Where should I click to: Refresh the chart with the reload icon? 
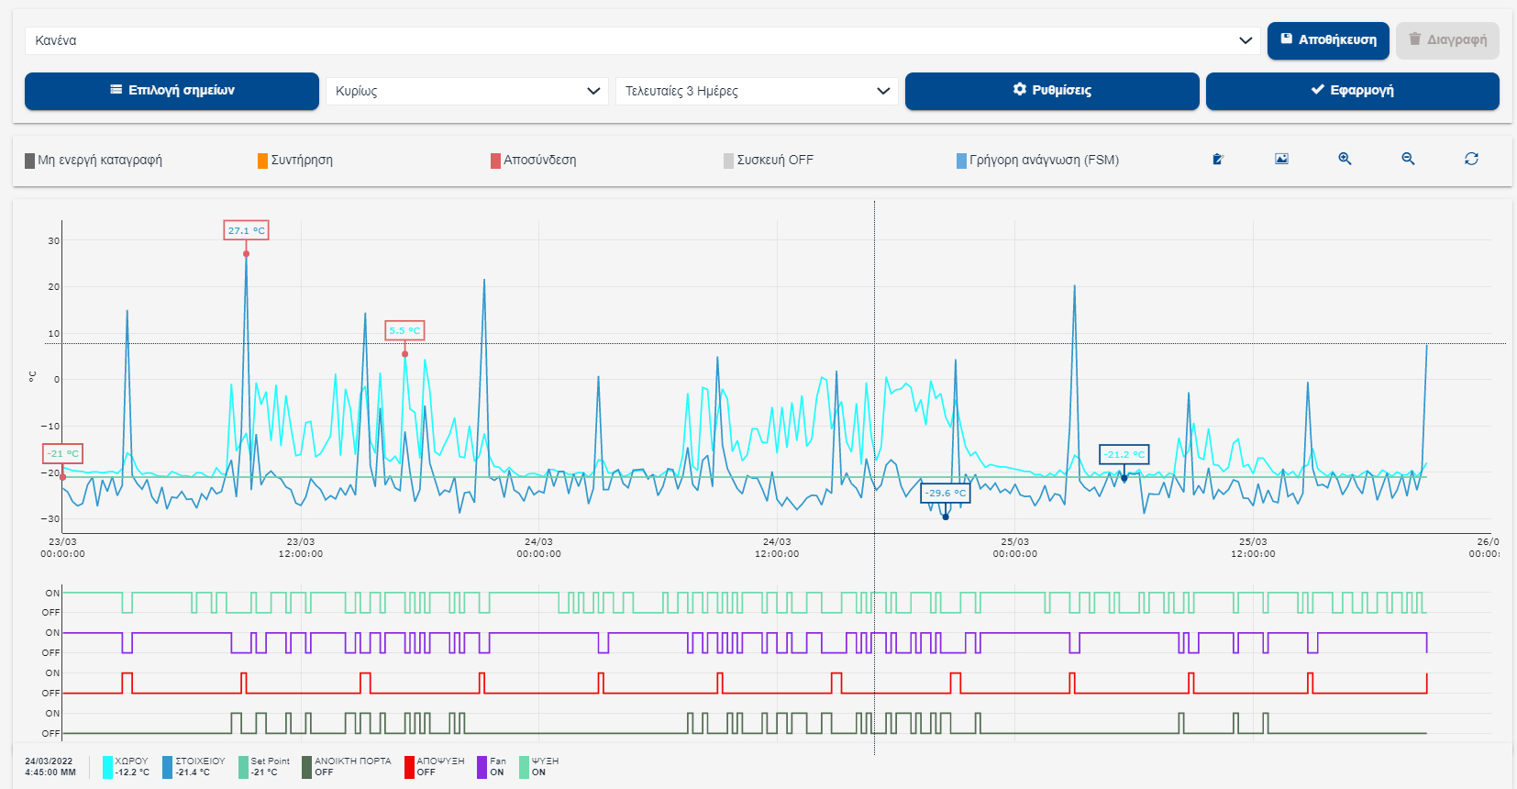point(1471,159)
